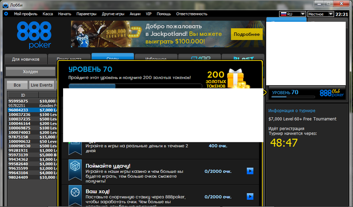Open the Помощь menu
The width and height of the screenshot is (353, 207).
(x=164, y=14)
